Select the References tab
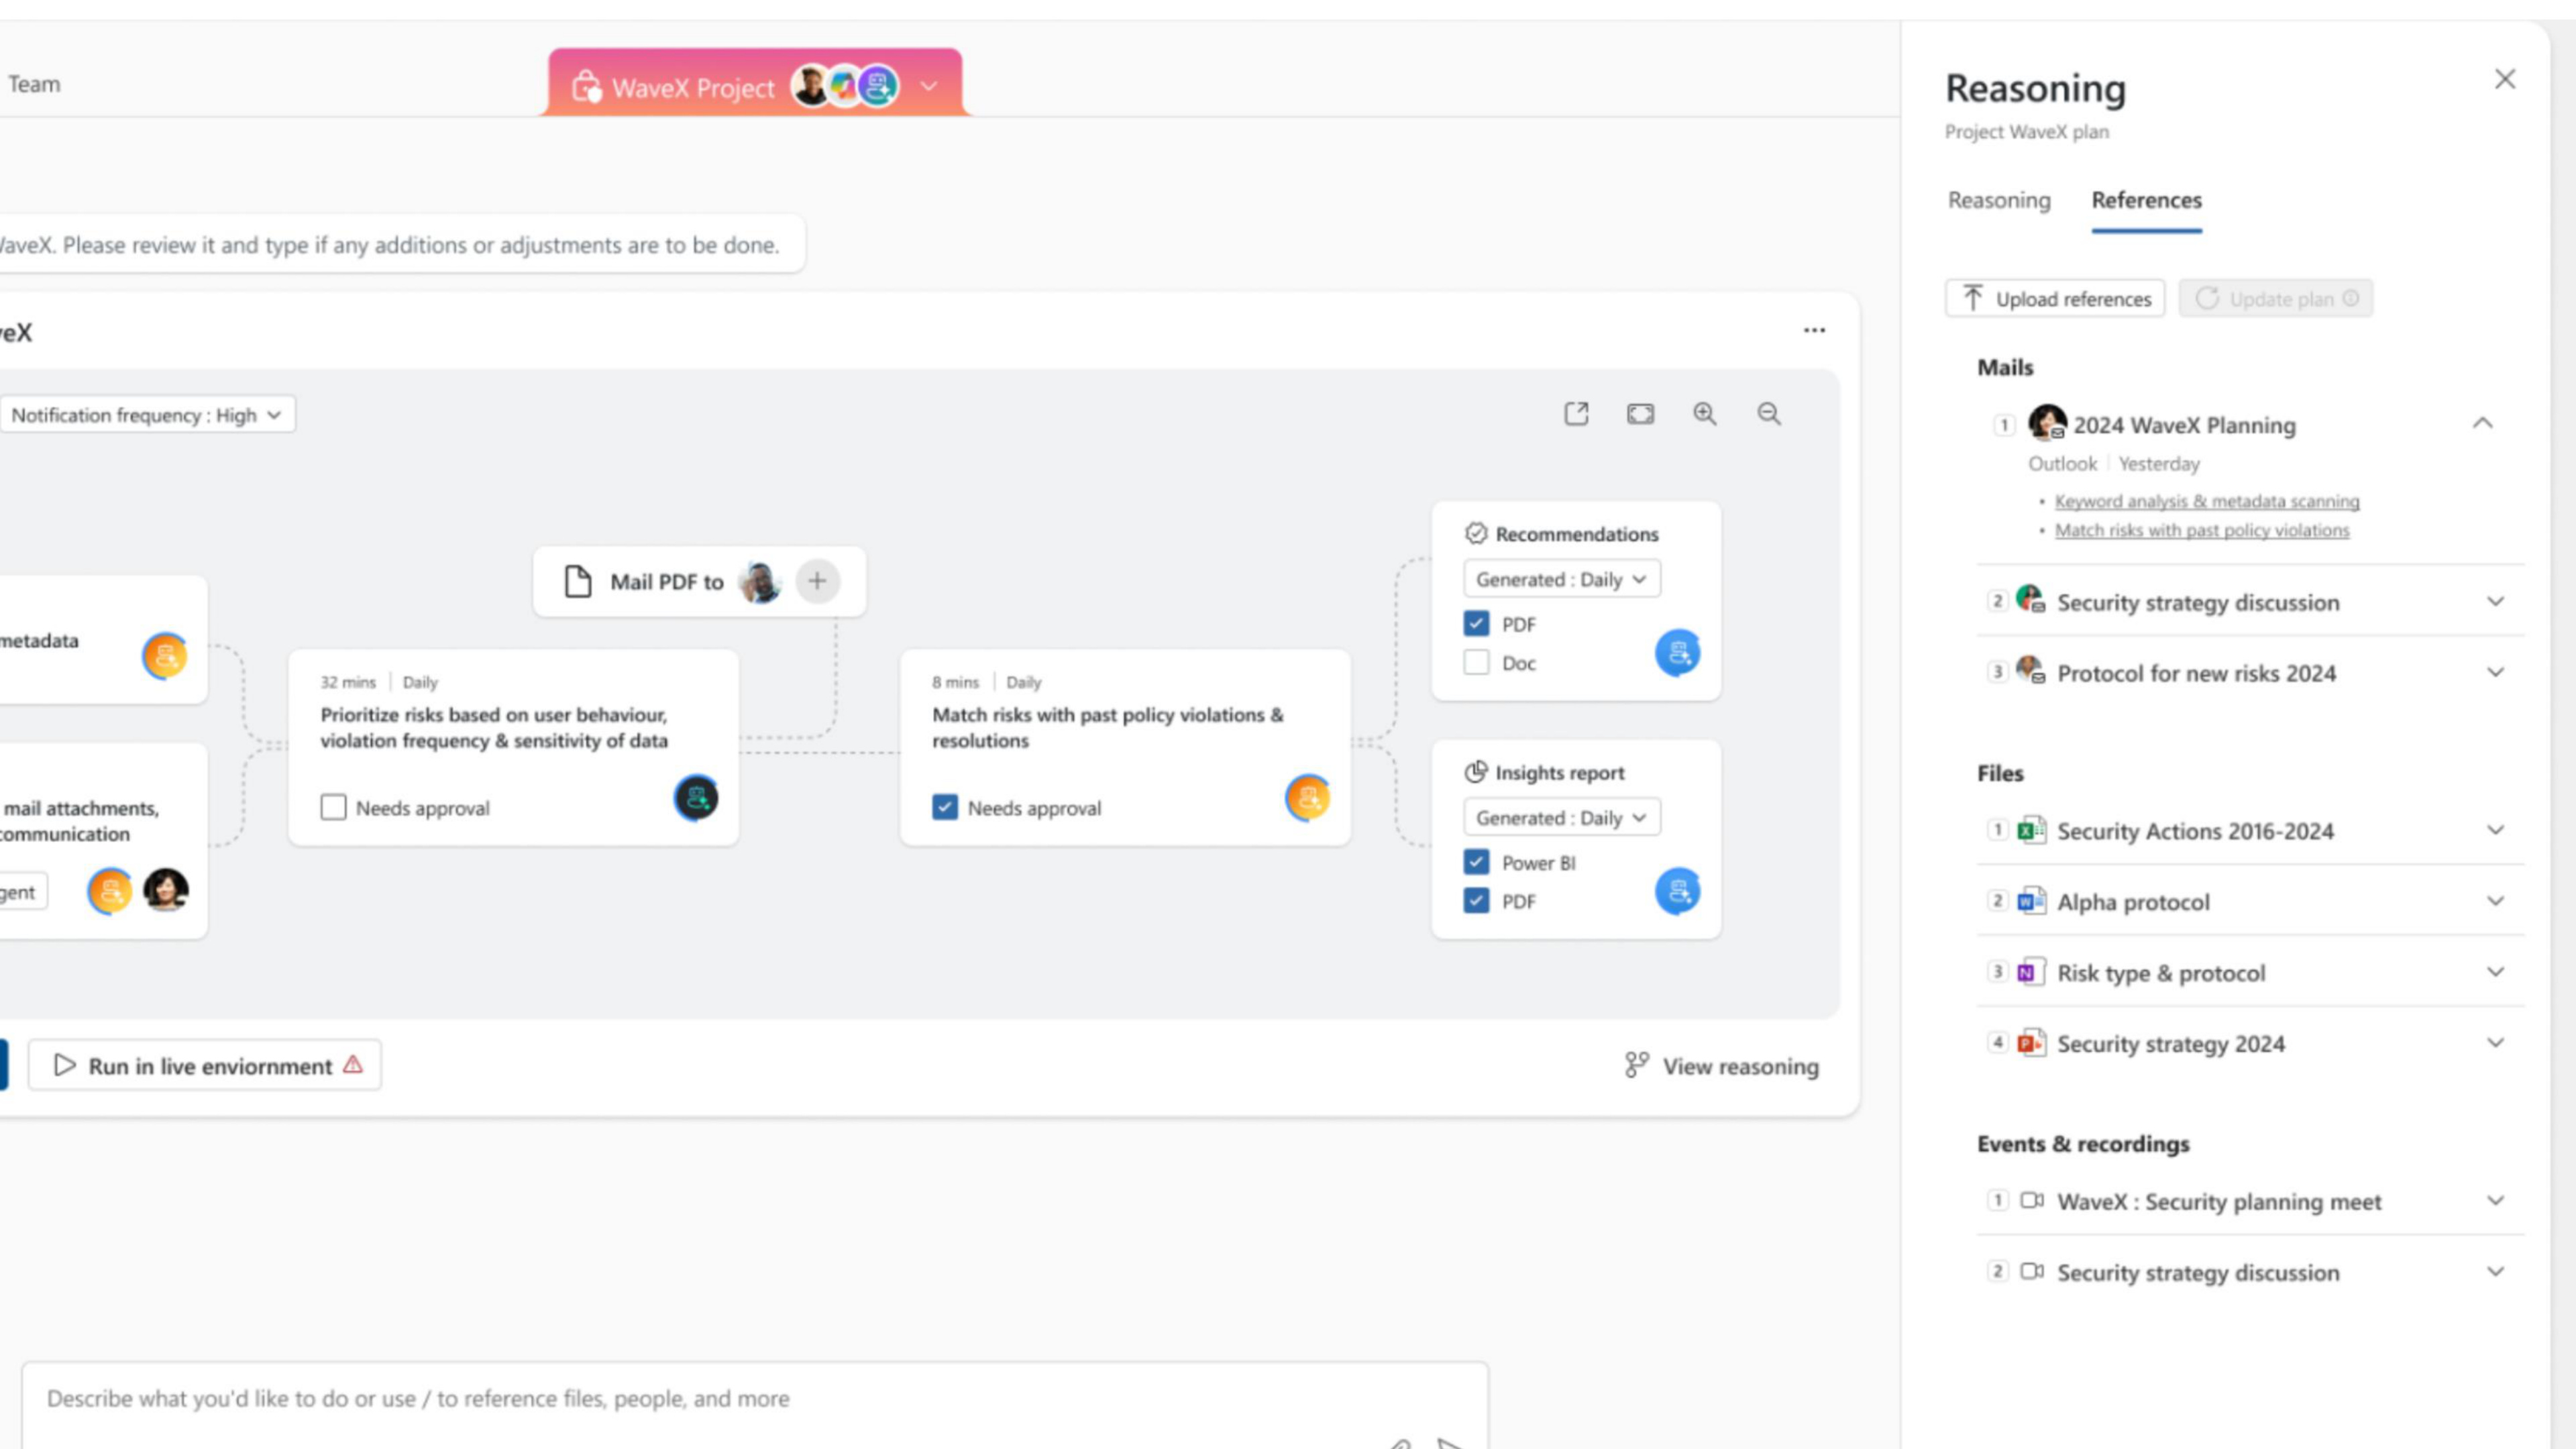The image size is (2576, 1449). (2146, 200)
